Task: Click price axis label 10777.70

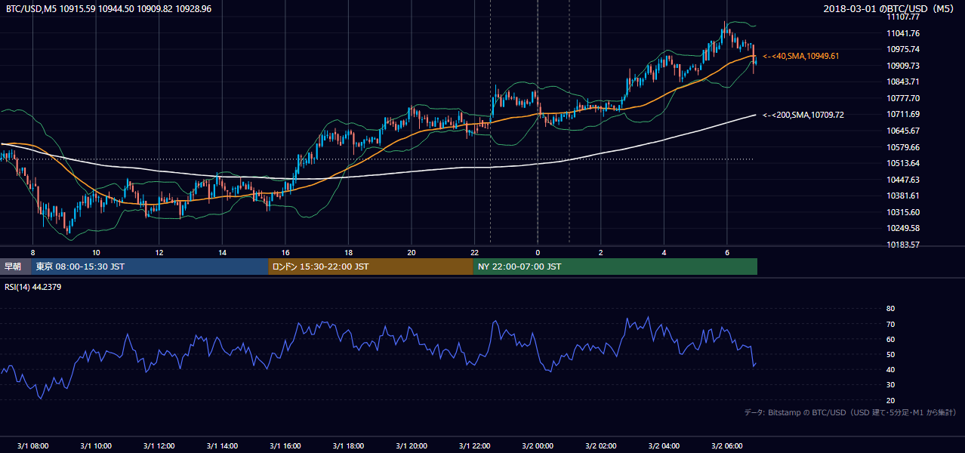Action: (x=902, y=98)
